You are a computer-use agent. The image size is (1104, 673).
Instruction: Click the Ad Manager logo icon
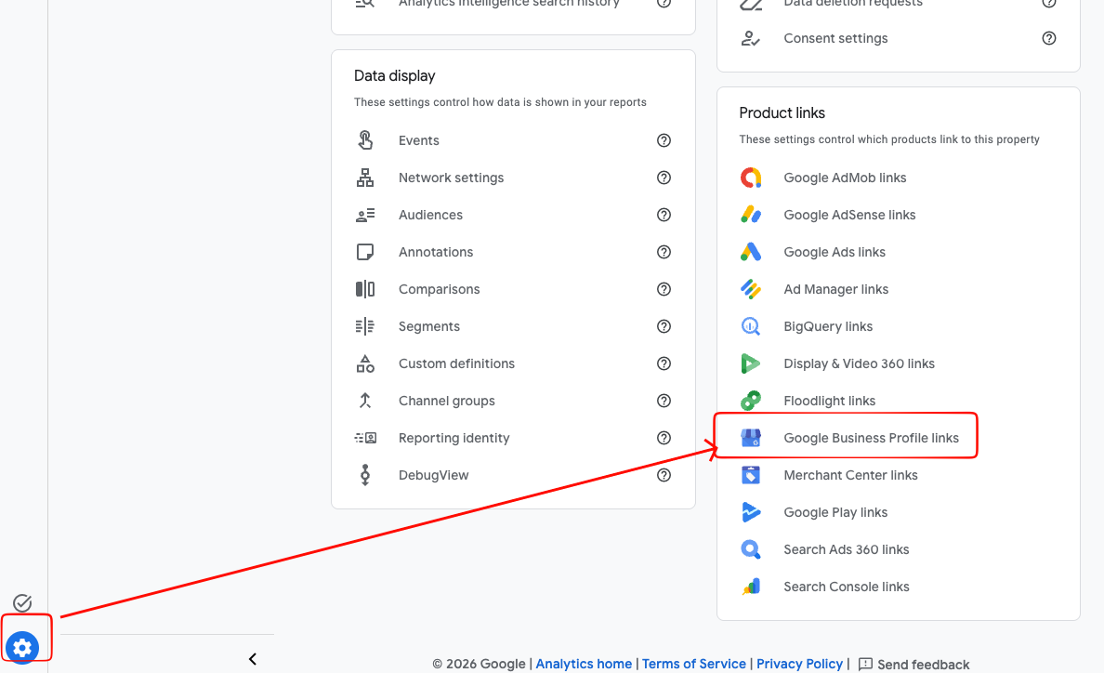[x=751, y=289]
